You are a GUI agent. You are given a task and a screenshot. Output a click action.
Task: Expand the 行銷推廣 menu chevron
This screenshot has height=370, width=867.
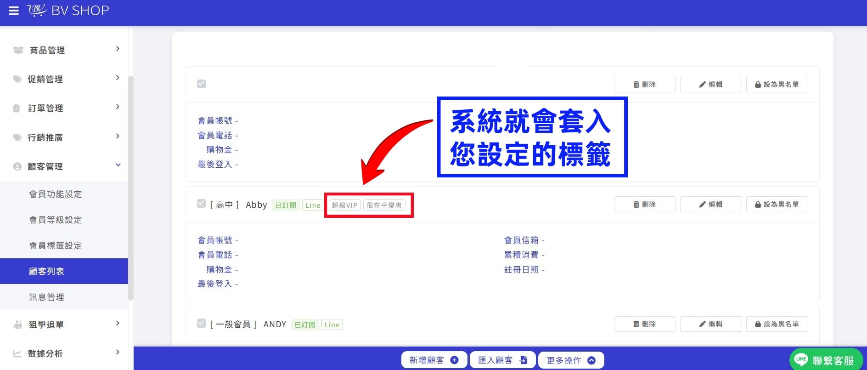click(118, 136)
